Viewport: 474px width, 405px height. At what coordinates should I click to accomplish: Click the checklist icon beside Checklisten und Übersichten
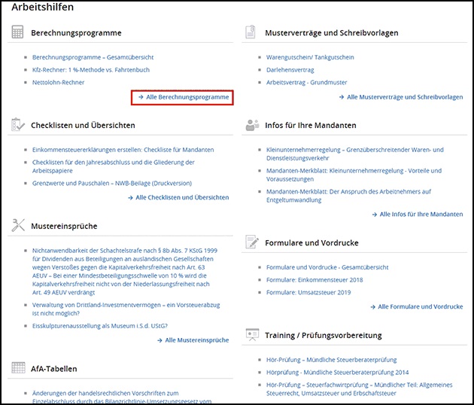(x=18, y=124)
